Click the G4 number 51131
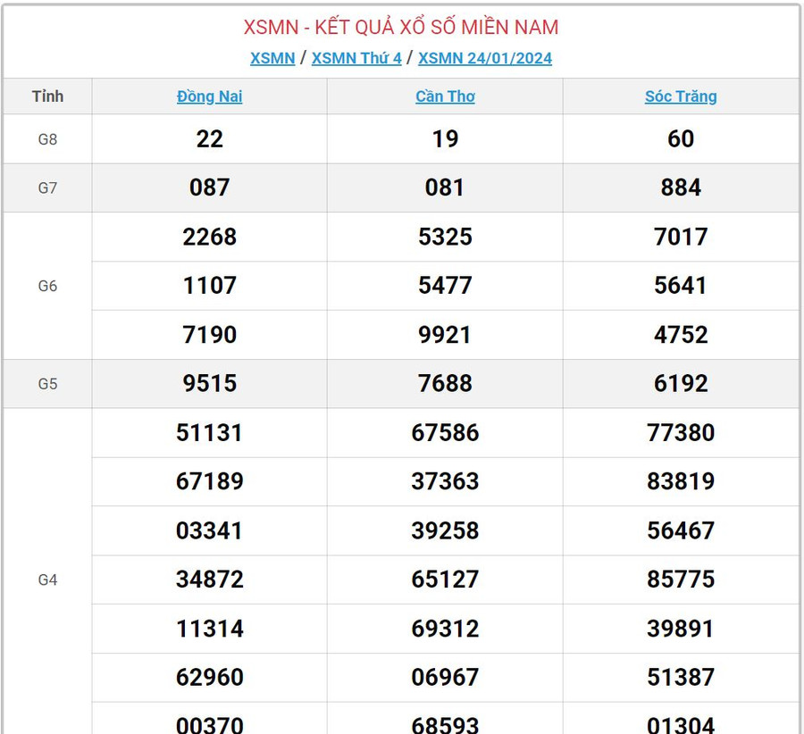Image resolution: width=804 pixels, height=734 pixels. 210,433
